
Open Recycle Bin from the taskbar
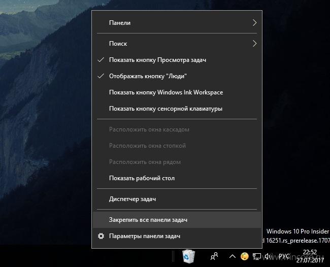pos(188,256)
